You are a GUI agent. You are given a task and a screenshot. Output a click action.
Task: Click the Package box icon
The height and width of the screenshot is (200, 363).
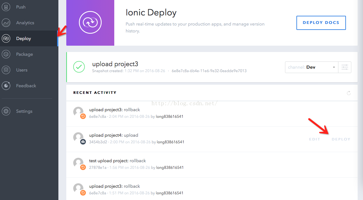pyautogui.click(x=6, y=54)
